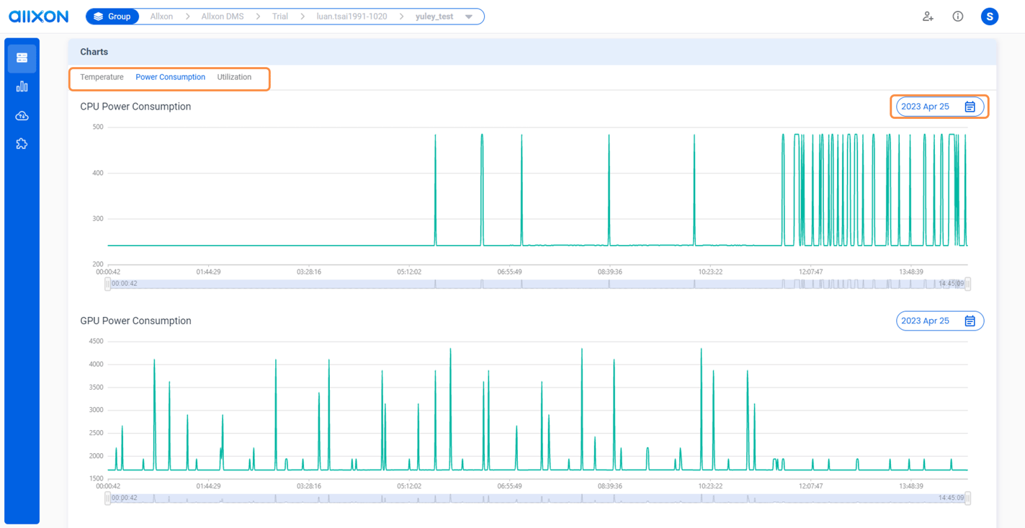Screen dimensions: 1025x528
Task: Click the Allxon DMS breadcrumb link
Action: [223, 16]
